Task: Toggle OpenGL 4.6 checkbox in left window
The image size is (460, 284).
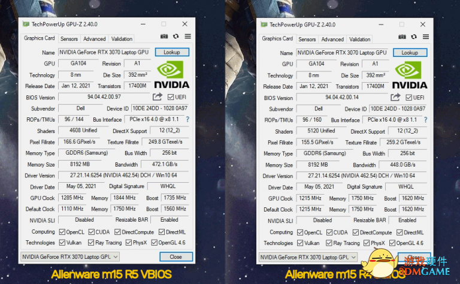Action: tap(154, 242)
